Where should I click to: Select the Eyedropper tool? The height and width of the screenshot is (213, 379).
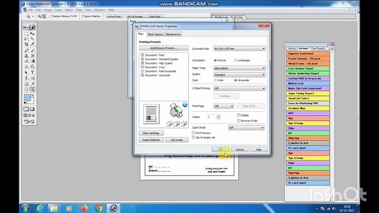tap(33, 84)
